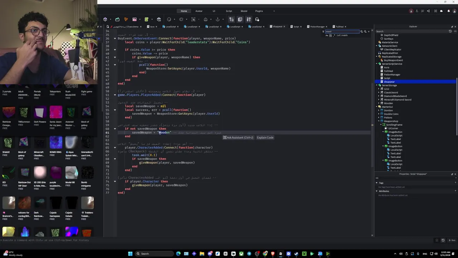This screenshot has width=458, height=258.
Task: Select UICorner in Explorer
Action: pos(393,128)
